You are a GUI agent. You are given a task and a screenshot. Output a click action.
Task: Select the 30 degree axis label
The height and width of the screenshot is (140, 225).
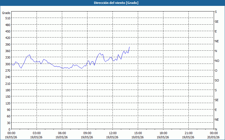(x=9, y=123)
